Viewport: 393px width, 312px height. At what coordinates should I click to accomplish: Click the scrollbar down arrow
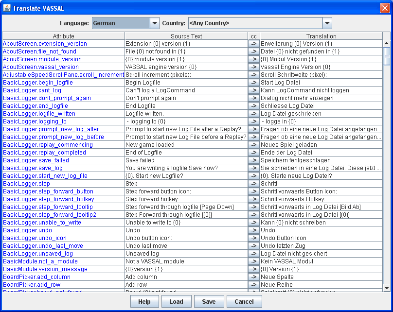387,288
